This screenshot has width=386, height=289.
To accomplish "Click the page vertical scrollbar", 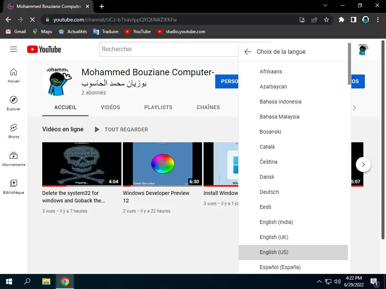I will point(383,140).
